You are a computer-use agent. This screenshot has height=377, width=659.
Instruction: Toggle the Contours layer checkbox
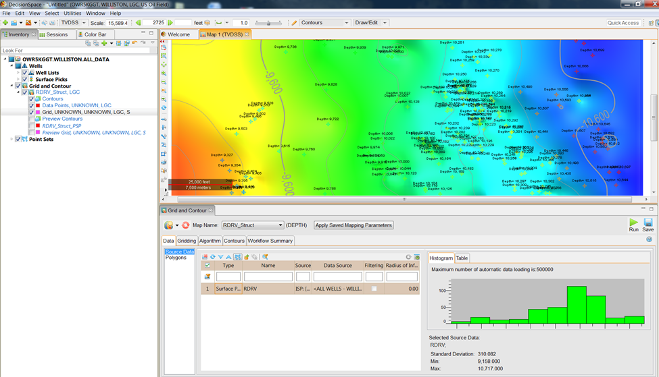pos(32,99)
